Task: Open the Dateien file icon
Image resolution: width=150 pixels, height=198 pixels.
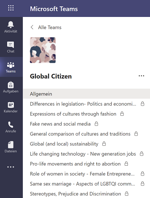Action: point(11,145)
